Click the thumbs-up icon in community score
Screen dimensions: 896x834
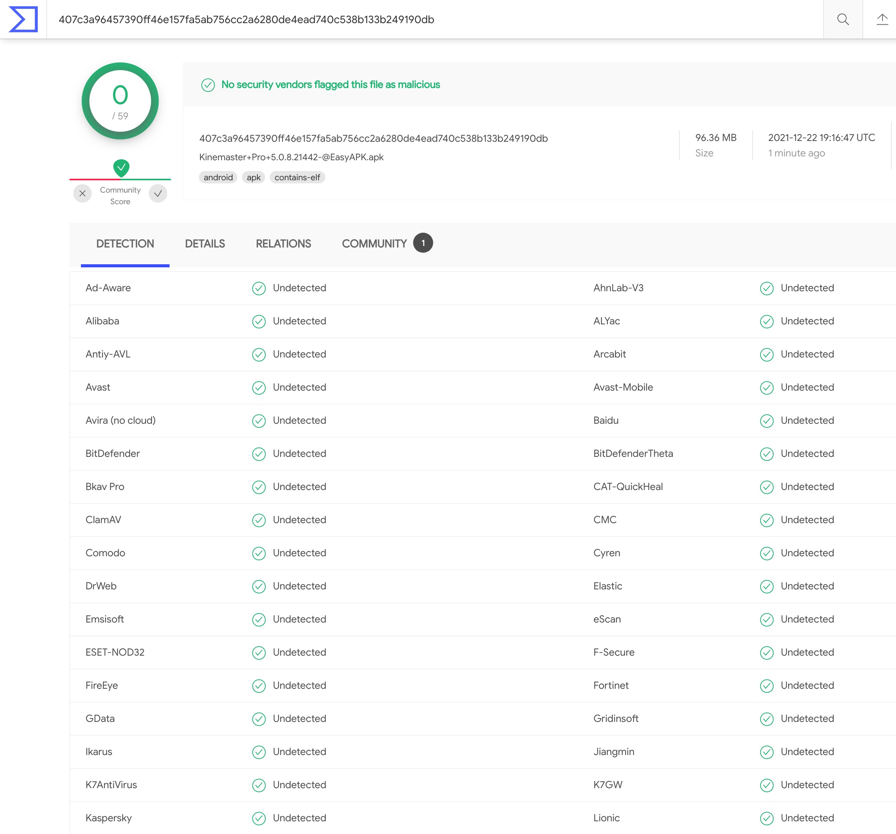tap(158, 193)
